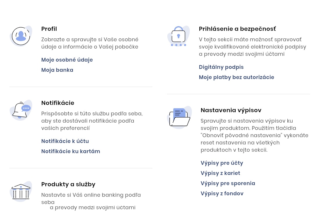Open Moje osobné údaje link
The width and height of the screenshot is (326, 213).
point(67,60)
